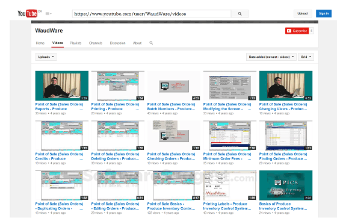Open the guide hamburger menu icon
The image size is (337, 224).
coord(48,13)
